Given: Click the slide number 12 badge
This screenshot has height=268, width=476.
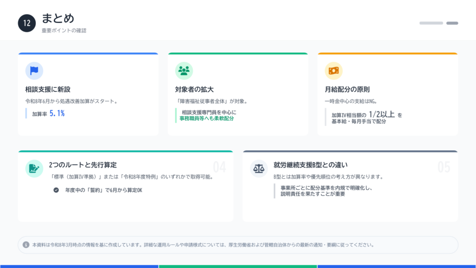Looking at the screenshot, I should (27, 23).
